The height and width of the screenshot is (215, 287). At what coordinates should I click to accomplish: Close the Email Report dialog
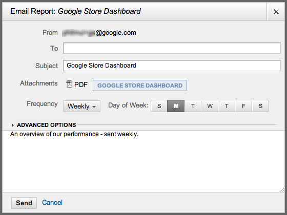click(276, 12)
